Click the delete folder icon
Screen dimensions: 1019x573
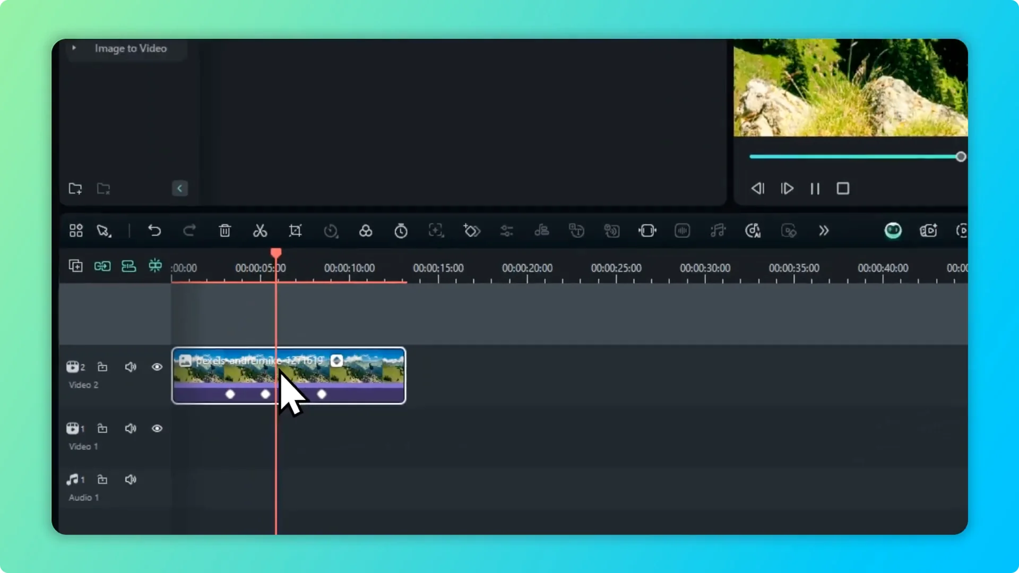point(103,188)
